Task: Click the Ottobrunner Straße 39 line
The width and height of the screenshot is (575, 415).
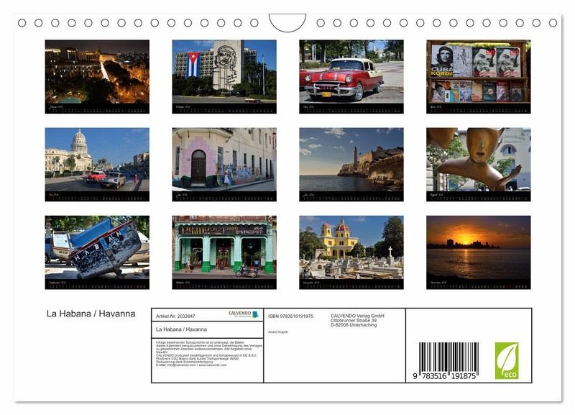Action: coord(354,320)
